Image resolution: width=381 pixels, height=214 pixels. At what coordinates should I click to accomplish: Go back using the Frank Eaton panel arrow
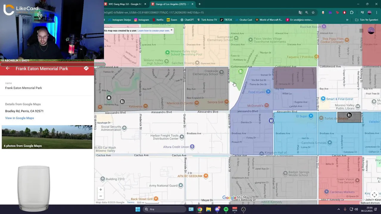(x=8, y=68)
